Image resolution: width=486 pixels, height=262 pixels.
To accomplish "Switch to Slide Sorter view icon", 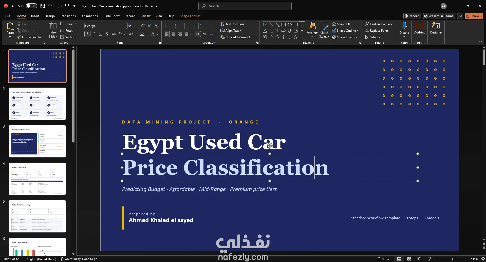I will [x=409, y=259].
